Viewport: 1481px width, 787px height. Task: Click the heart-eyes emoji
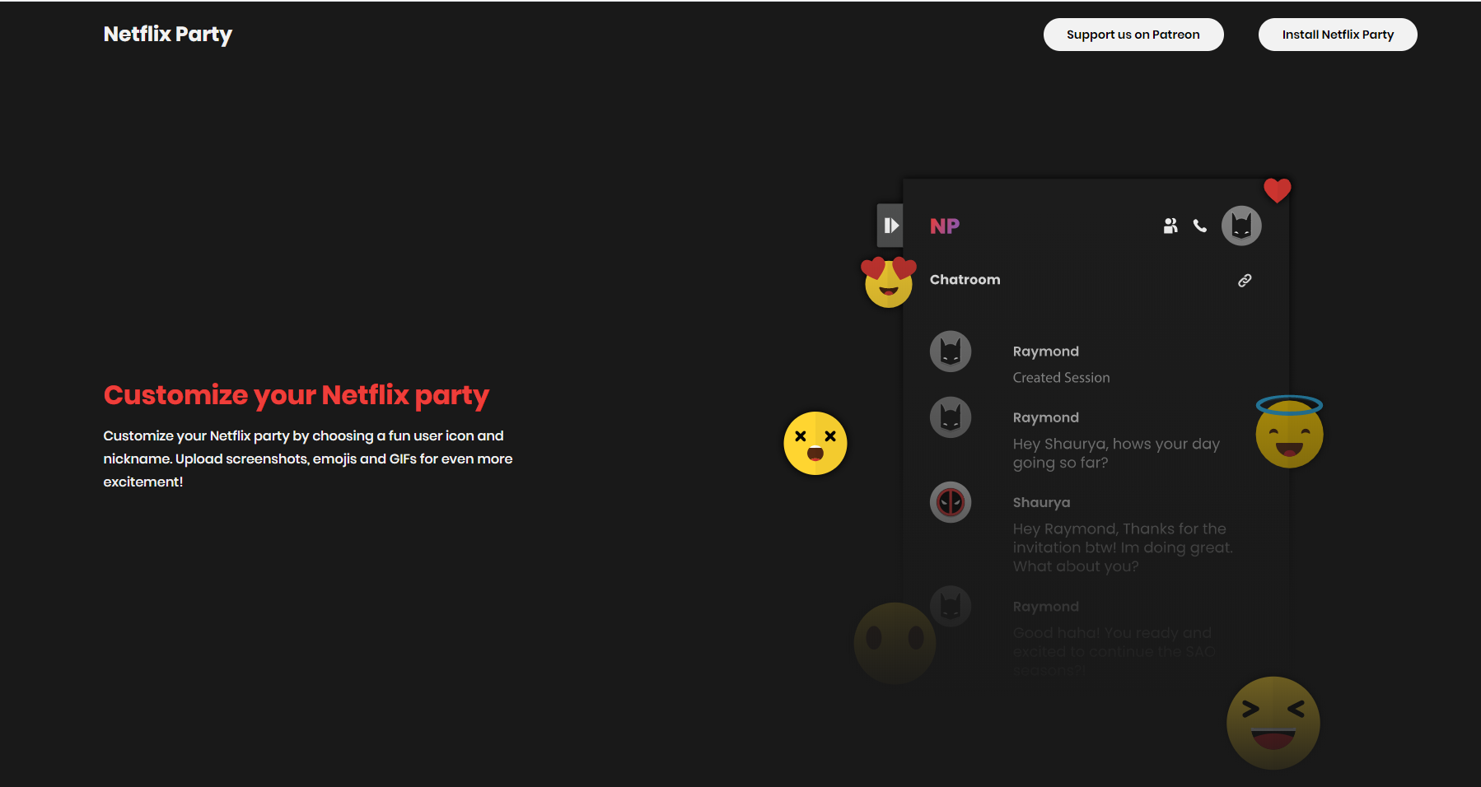[x=889, y=282]
